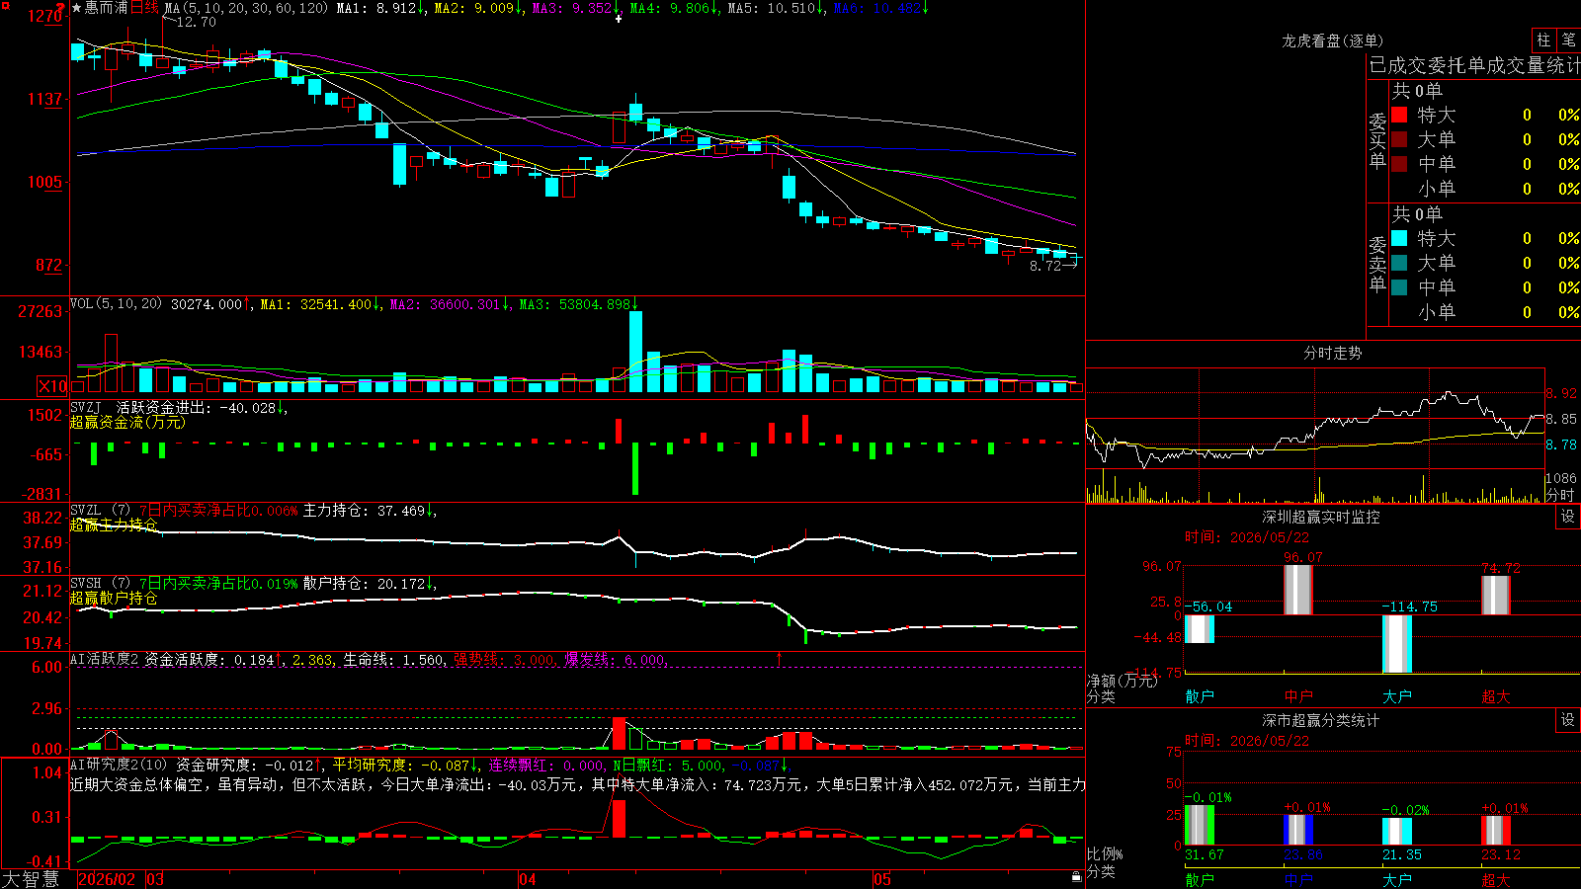The width and height of the screenshot is (1581, 889).
Task: Switch order view with the 柱 button
Action: (x=1543, y=40)
